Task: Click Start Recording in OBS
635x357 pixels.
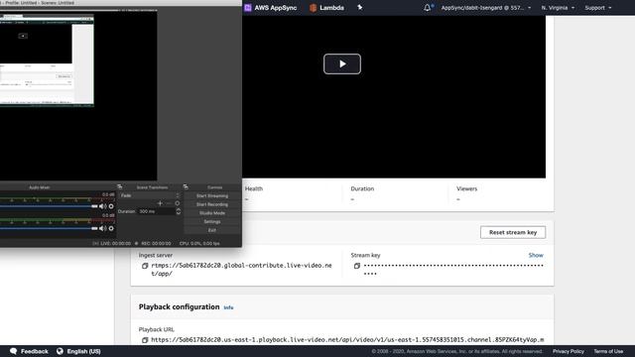Action: coord(212,204)
